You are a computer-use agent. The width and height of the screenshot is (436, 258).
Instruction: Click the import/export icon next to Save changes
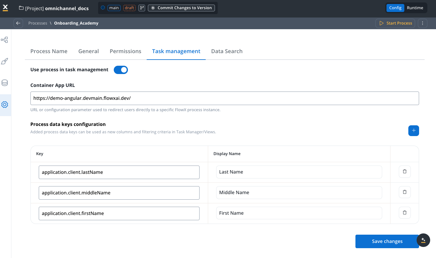pyautogui.click(x=423, y=240)
